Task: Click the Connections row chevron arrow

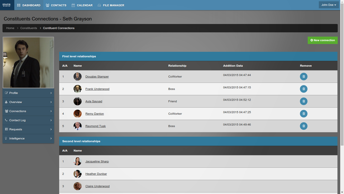Action: click(x=51, y=111)
